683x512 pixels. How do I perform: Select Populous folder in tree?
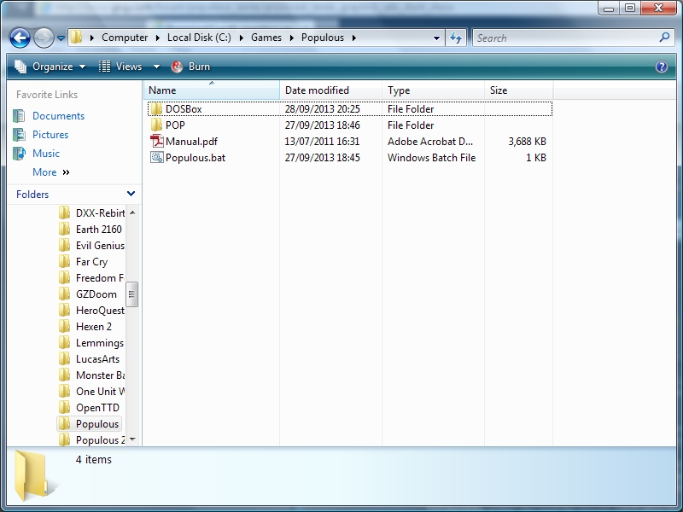coord(89,424)
